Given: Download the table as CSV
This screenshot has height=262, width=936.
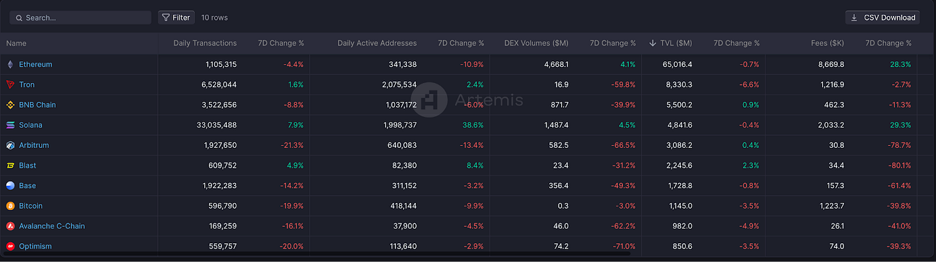Looking at the screenshot, I should [x=883, y=17].
